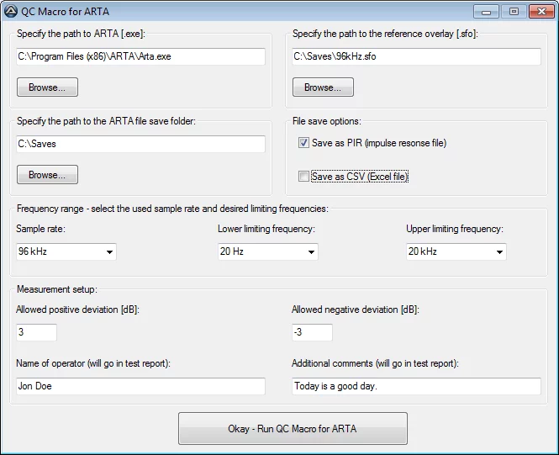559x455 pixels.
Task: Uncheck Save as PIR impulse response file
Action: [x=303, y=143]
